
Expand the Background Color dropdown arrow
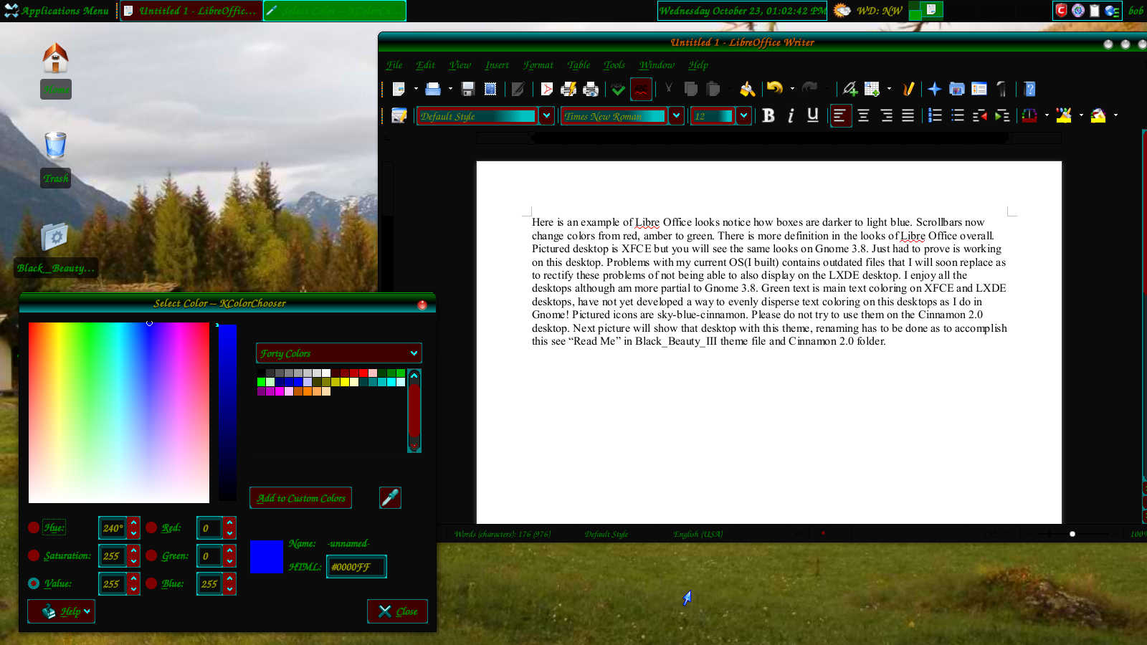click(1115, 115)
